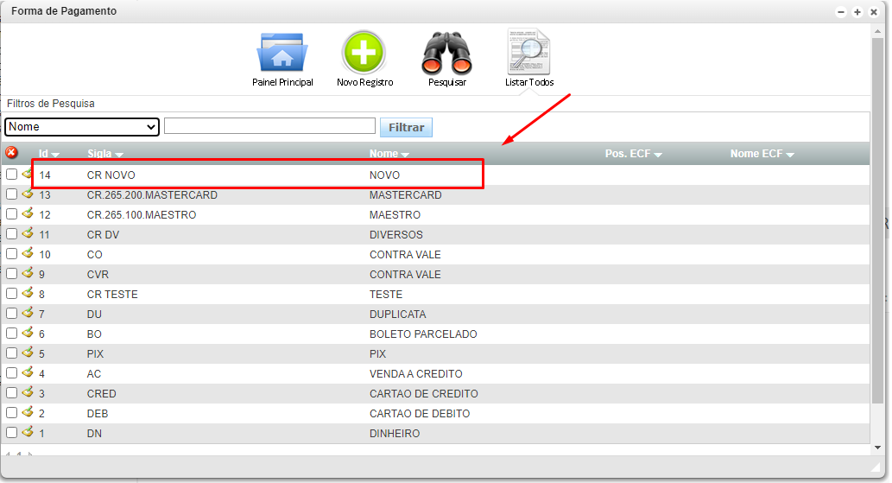Click the green Novo Registro plus icon
Screen dimensions: 892x483
pyautogui.click(x=364, y=54)
